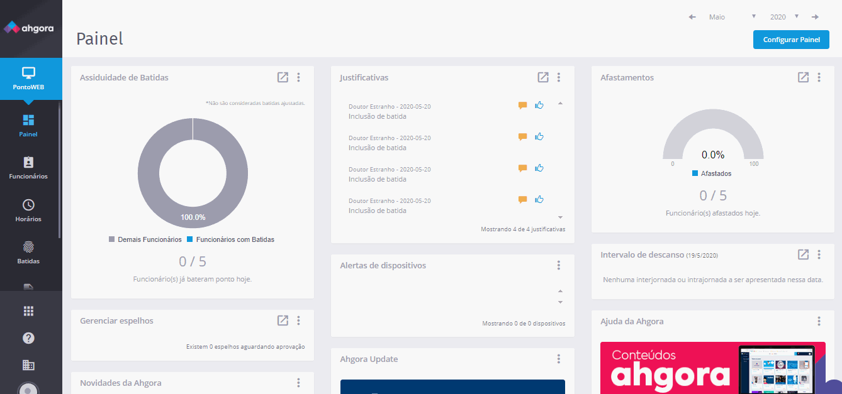The image size is (842, 394).
Task: Open Justificativas options menu
Action: [x=559, y=77]
